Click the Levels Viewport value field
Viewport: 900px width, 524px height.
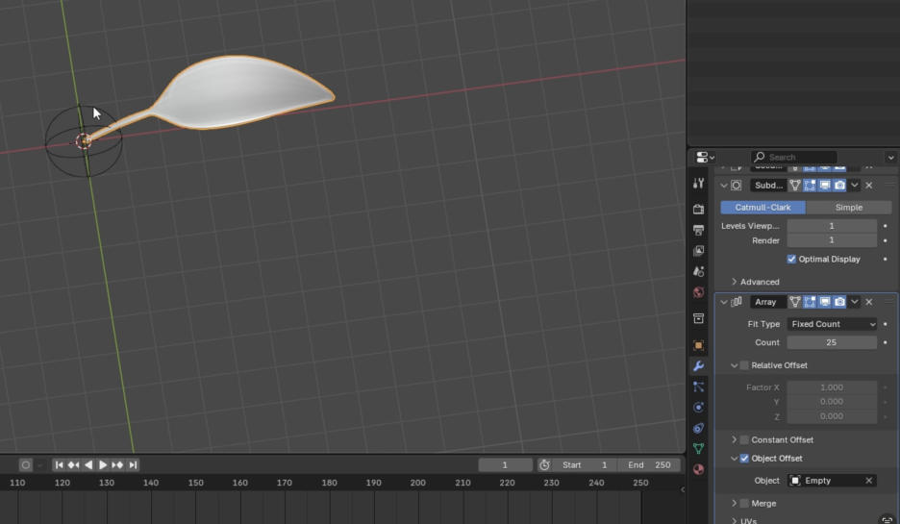point(832,226)
